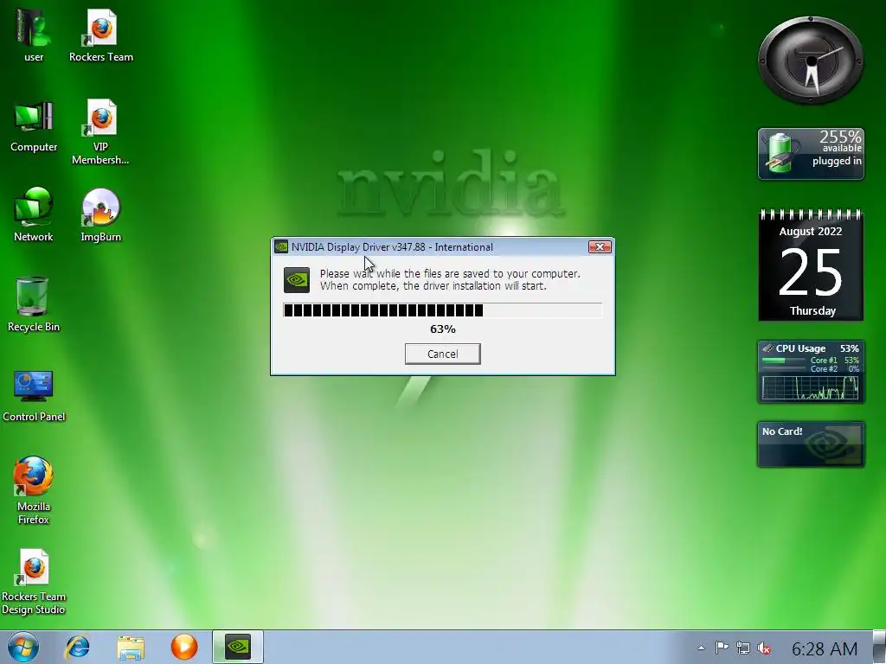
Task: Click the analog clock gadget
Action: (x=811, y=61)
